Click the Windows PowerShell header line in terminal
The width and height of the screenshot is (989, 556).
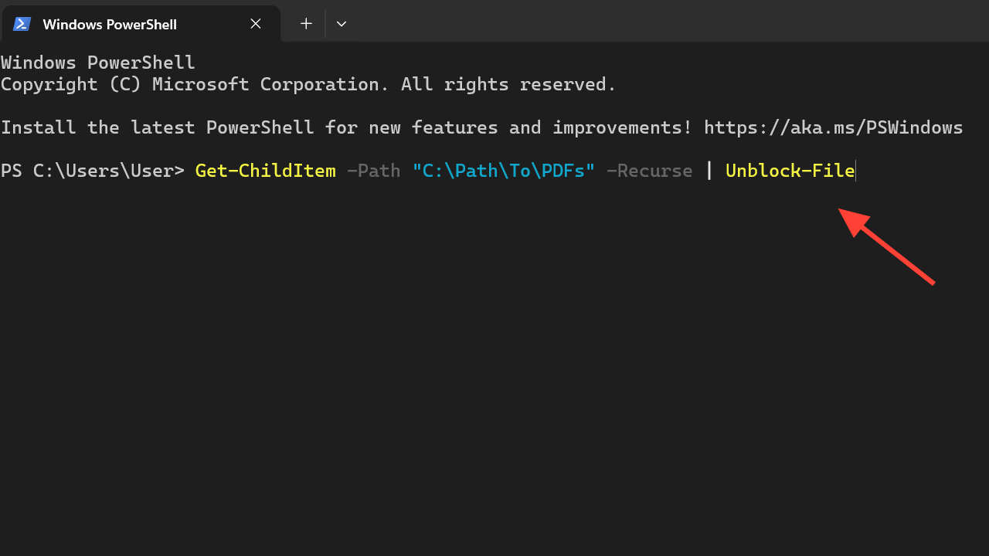98,63
